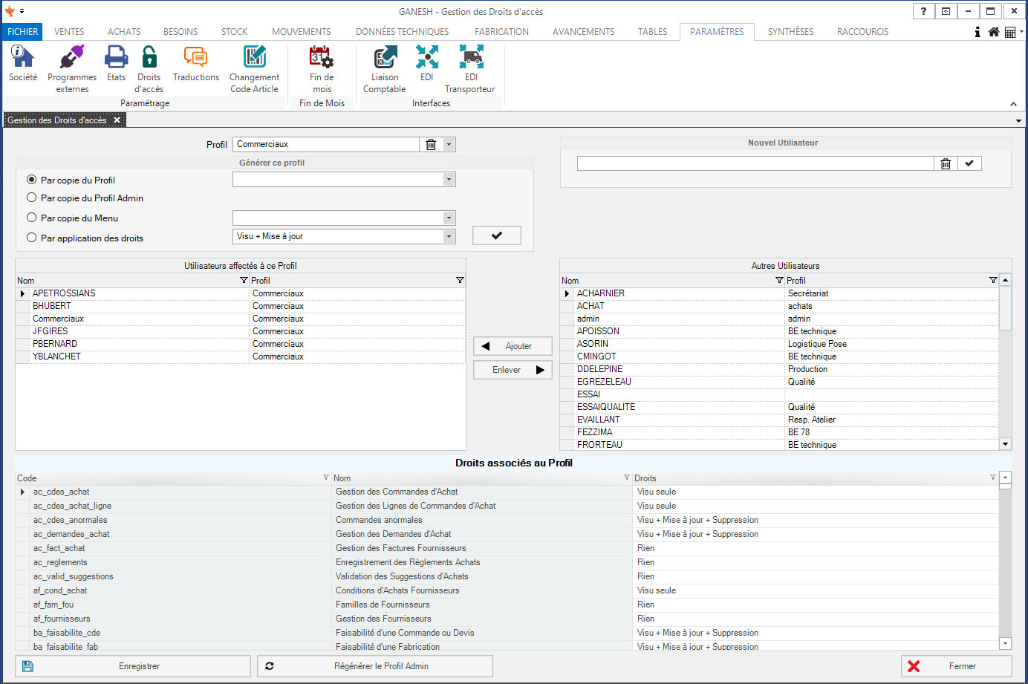
Task: Click the EDI Transporteur truck icon
Action: [471, 58]
